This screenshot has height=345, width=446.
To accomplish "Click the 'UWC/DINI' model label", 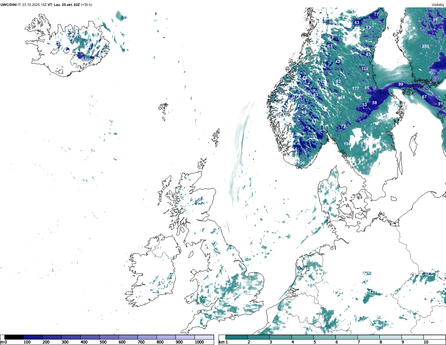I will pyautogui.click(x=8, y=5).
